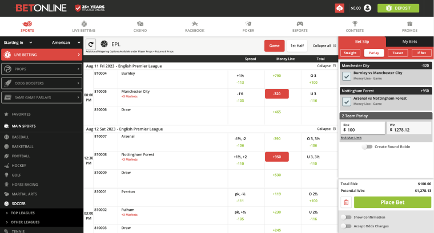Switch to the Bet Slip tab
The width and height of the screenshot is (434, 233).
pyautogui.click(x=362, y=42)
